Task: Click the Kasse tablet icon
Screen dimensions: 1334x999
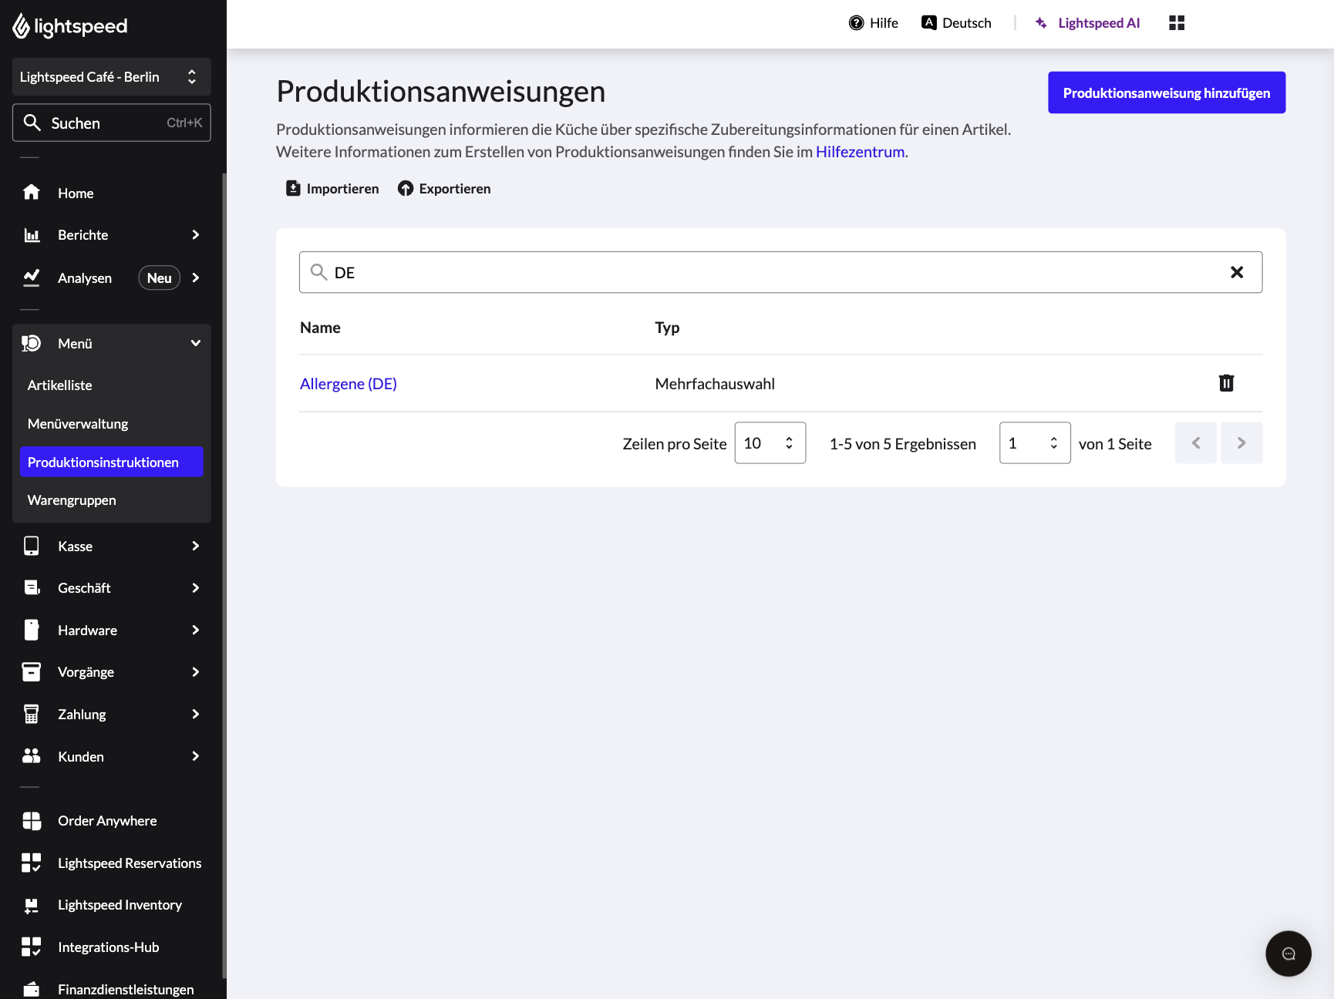Action: tap(32, 546)
